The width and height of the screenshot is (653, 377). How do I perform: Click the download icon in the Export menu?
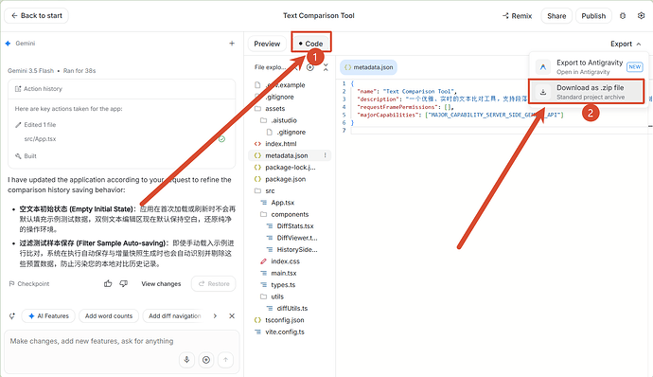tap(543, 92)
